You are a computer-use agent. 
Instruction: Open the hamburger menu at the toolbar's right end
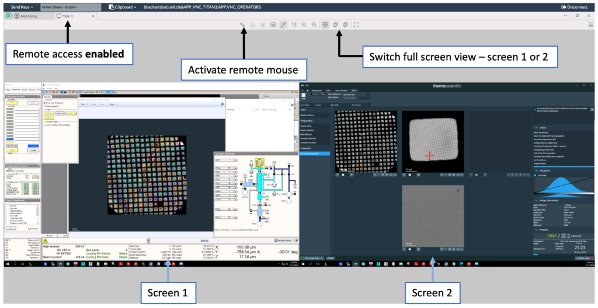[x=591, y=24]
